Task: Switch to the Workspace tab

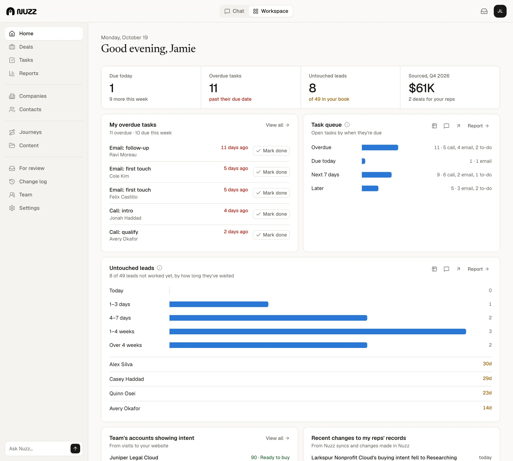Action: tap(271, 11)
